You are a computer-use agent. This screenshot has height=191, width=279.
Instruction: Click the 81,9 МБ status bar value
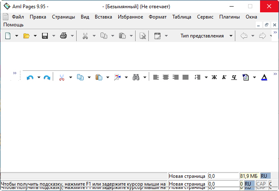point(249,176)
